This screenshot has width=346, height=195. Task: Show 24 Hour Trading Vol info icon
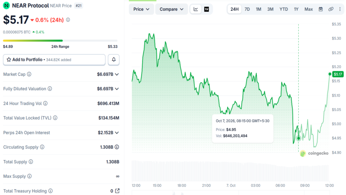click(x=45, y=103)
